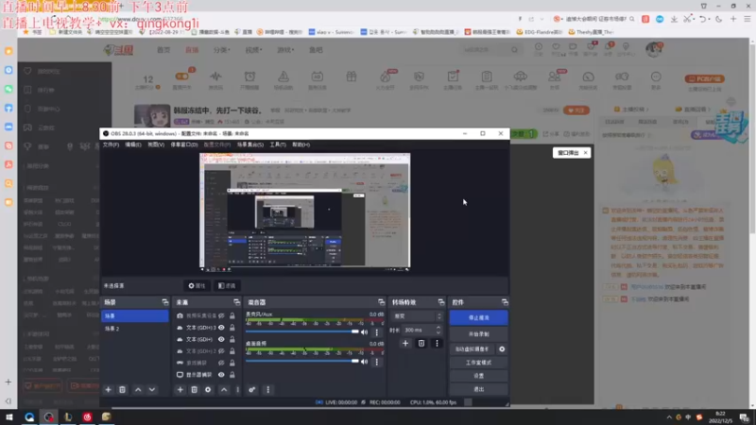756x425 pixels.
Task: Click the OBS preview canvas thumbnail
Action: pyautogui.click(x=304, y=211)
